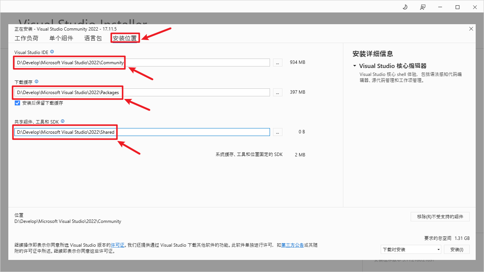The width and height of the screenshot is (484, 272).
Task: Minimize the Visual Studio Installer window
Action: 440,7
